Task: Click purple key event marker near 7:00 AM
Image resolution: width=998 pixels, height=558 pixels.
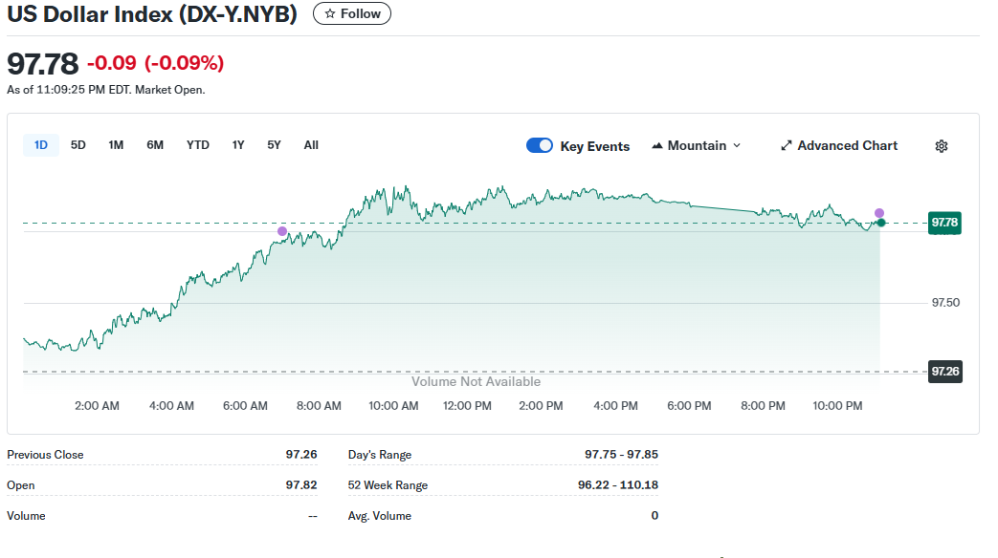Action: point(281,231)
